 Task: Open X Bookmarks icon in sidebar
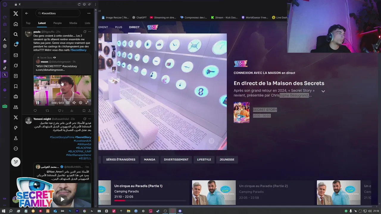coord(16,86)
